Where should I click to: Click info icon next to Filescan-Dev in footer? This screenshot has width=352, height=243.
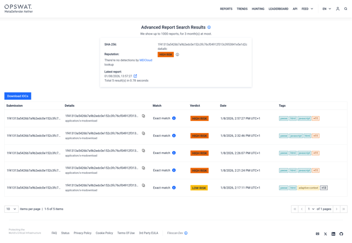(186, 233)
